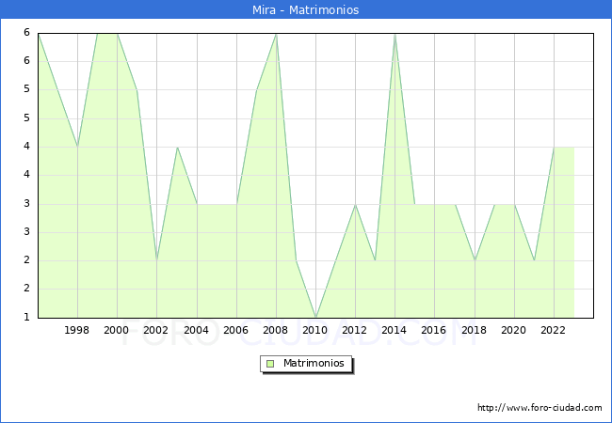The height and width of the screenshot is (423, 612).
Task: Click the chart title Mira - Matrimonios
Action: coord(306,10)
